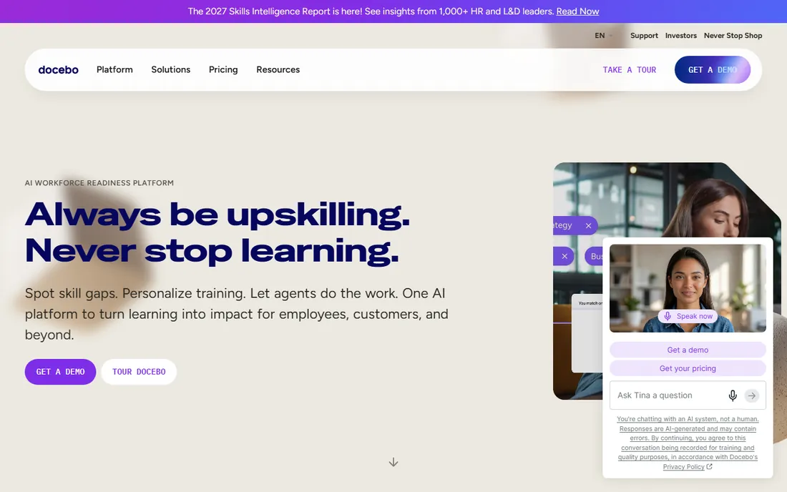Click the Speak now microphone button
This screenshot has width=787, height=492.
click(x=688, y=316)
